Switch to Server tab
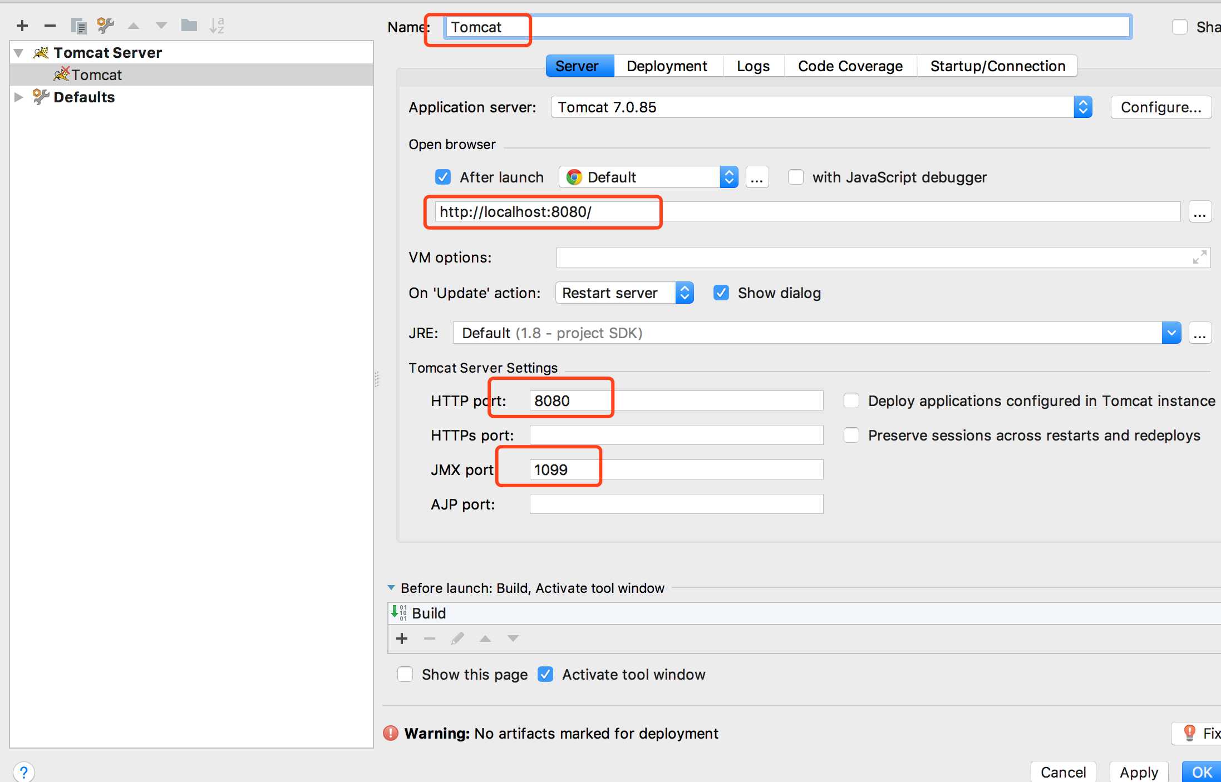1221x782 pixels. [580, 66]
